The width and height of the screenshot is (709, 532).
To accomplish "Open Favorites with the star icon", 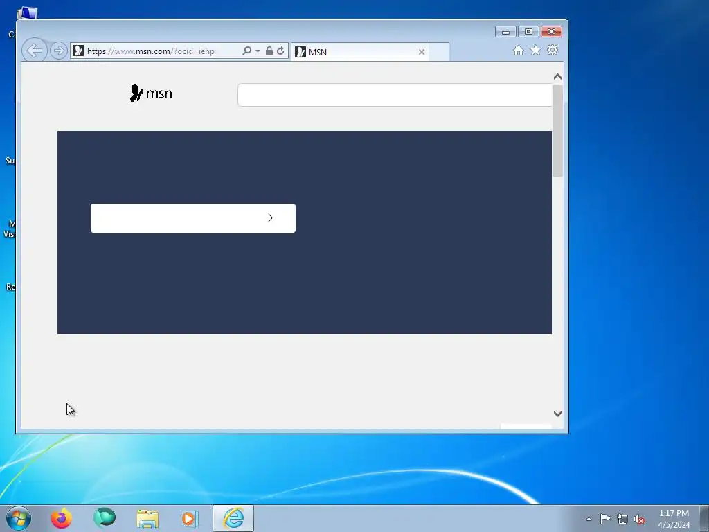I will [535, 50].
